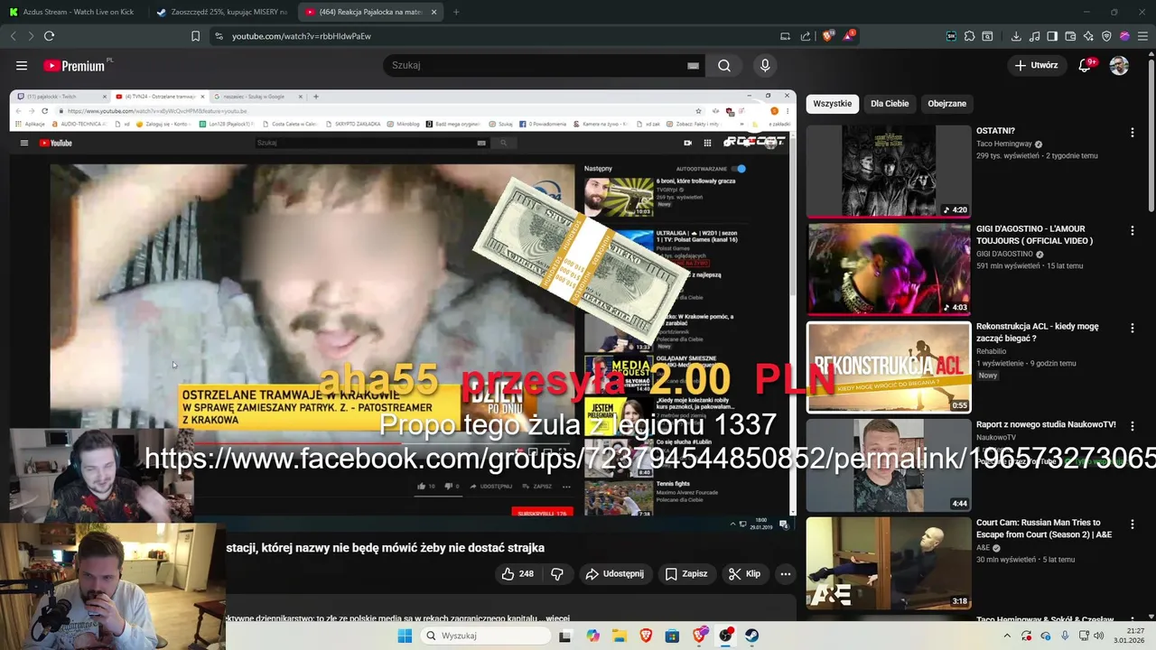This screenshot has width=1156, height=650.
Task: Share this page icon in address bar
Action: click(x=806, y=36)
